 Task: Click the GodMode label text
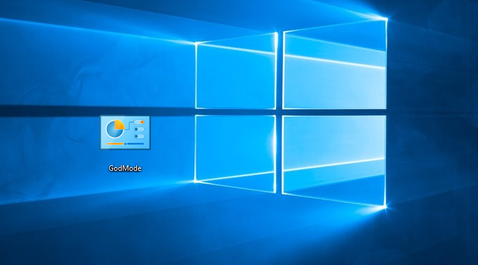tap(125, 168)
